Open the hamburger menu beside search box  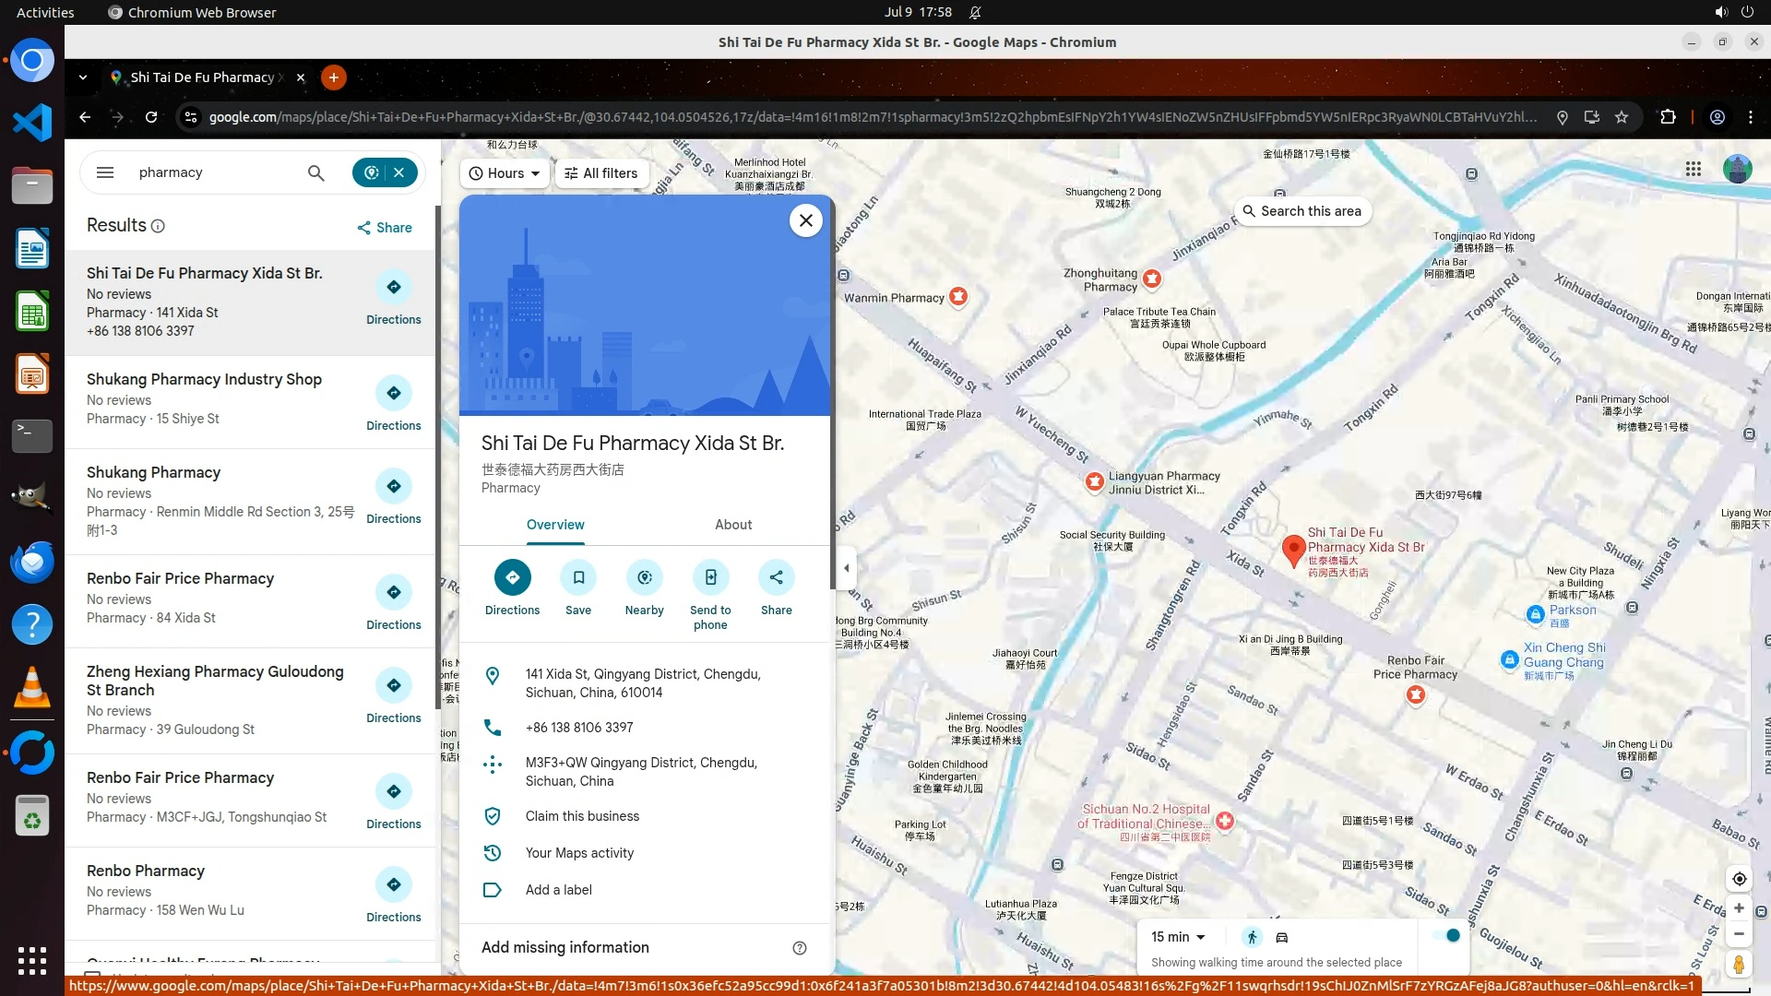[105, 172]
